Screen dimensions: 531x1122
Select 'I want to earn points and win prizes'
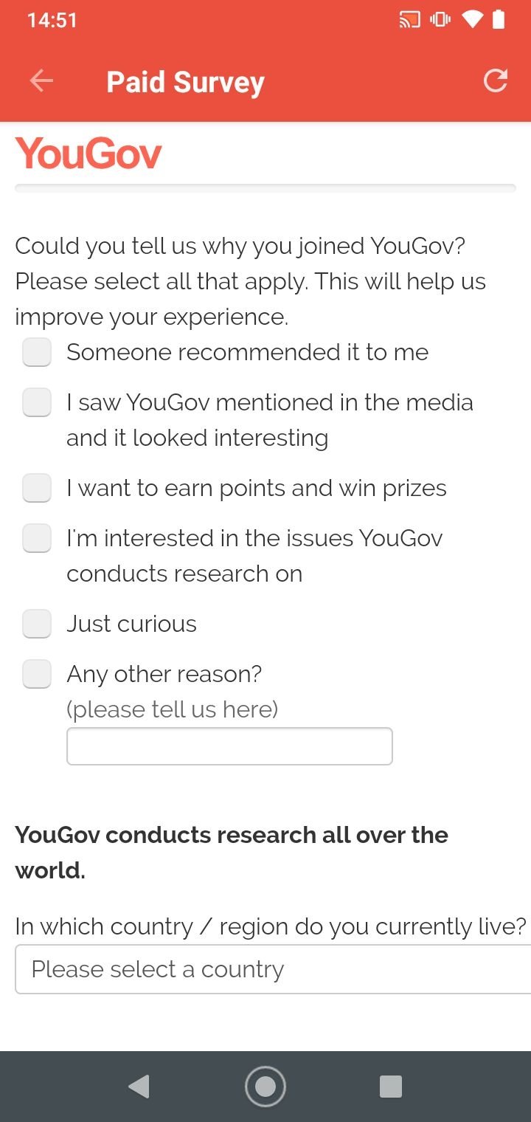pyautogui.click(x=37, y=488)
